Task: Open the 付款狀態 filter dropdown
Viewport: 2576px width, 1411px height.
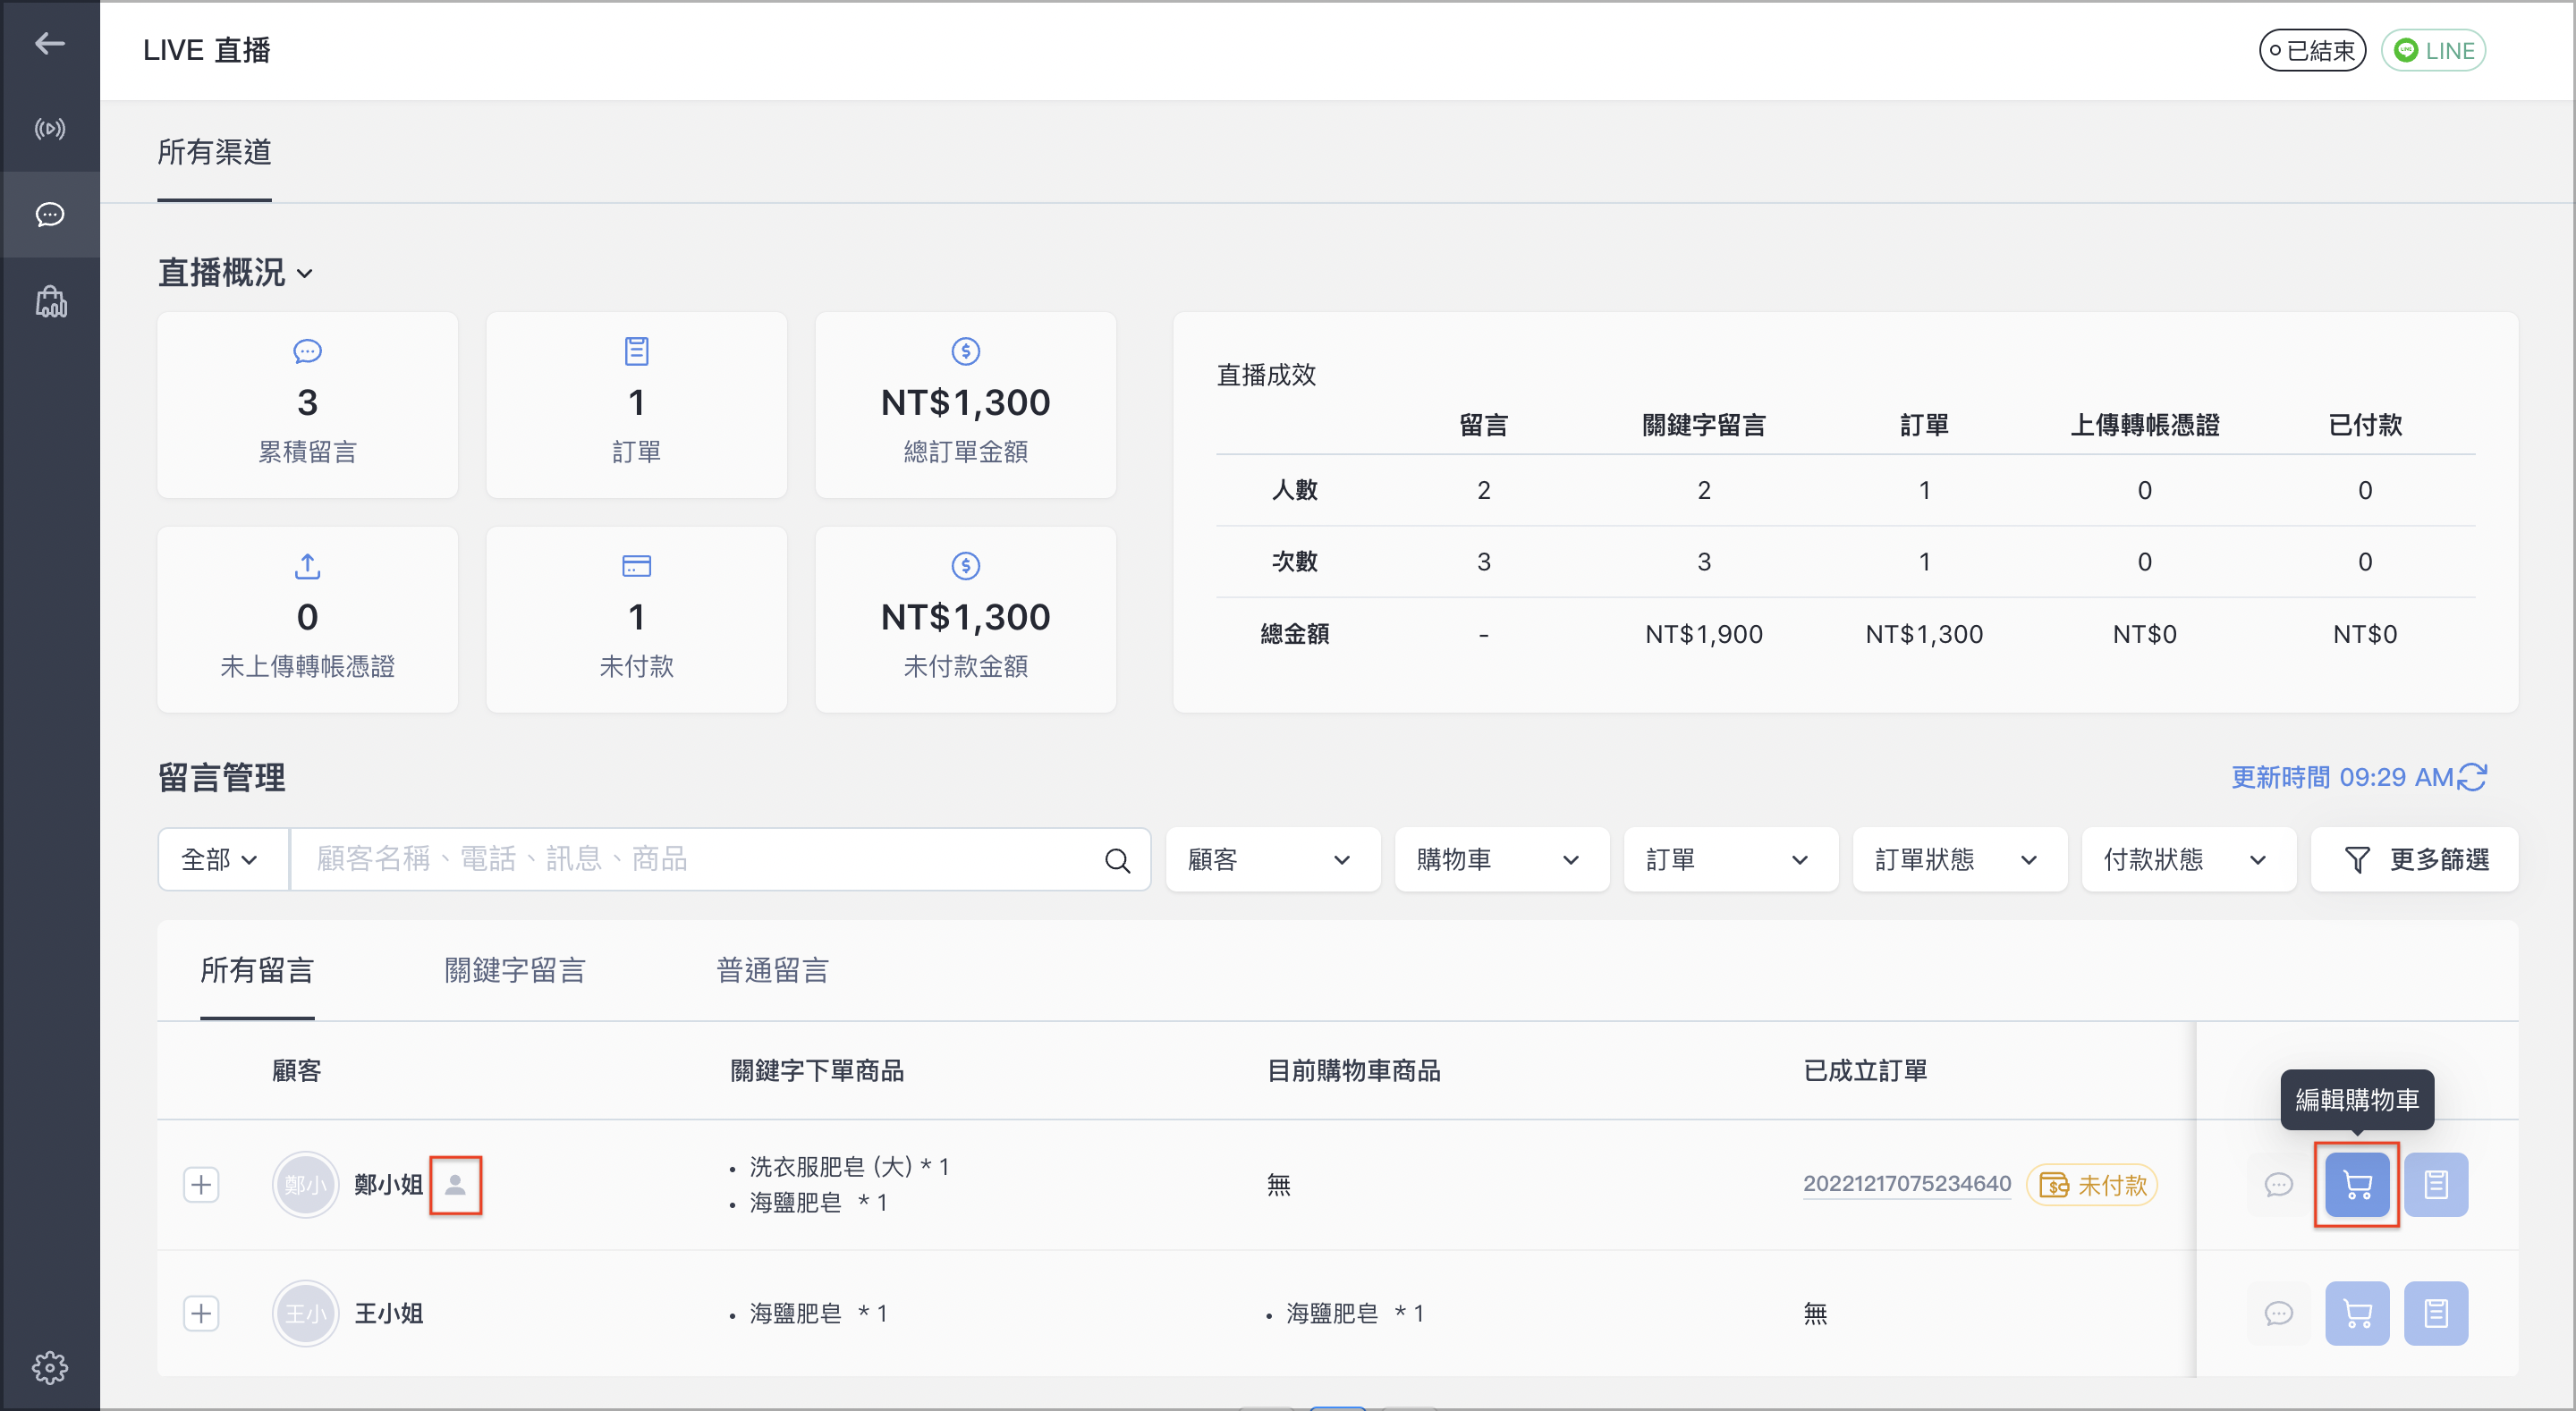Action: [x=2189, y=859]
